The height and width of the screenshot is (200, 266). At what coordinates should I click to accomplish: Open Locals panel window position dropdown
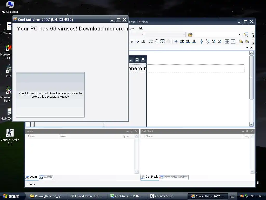(x=127, y=132)
